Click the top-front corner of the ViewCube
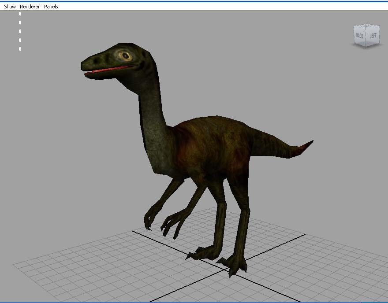 tap(366, 26)
